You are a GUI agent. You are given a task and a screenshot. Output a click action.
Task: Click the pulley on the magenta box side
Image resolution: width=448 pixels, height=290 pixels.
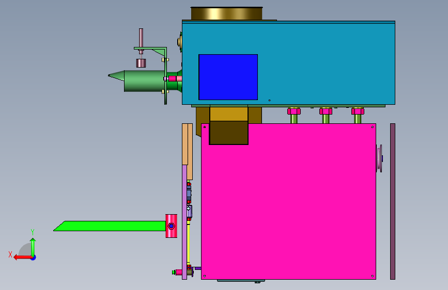click(x=379, y=158)
